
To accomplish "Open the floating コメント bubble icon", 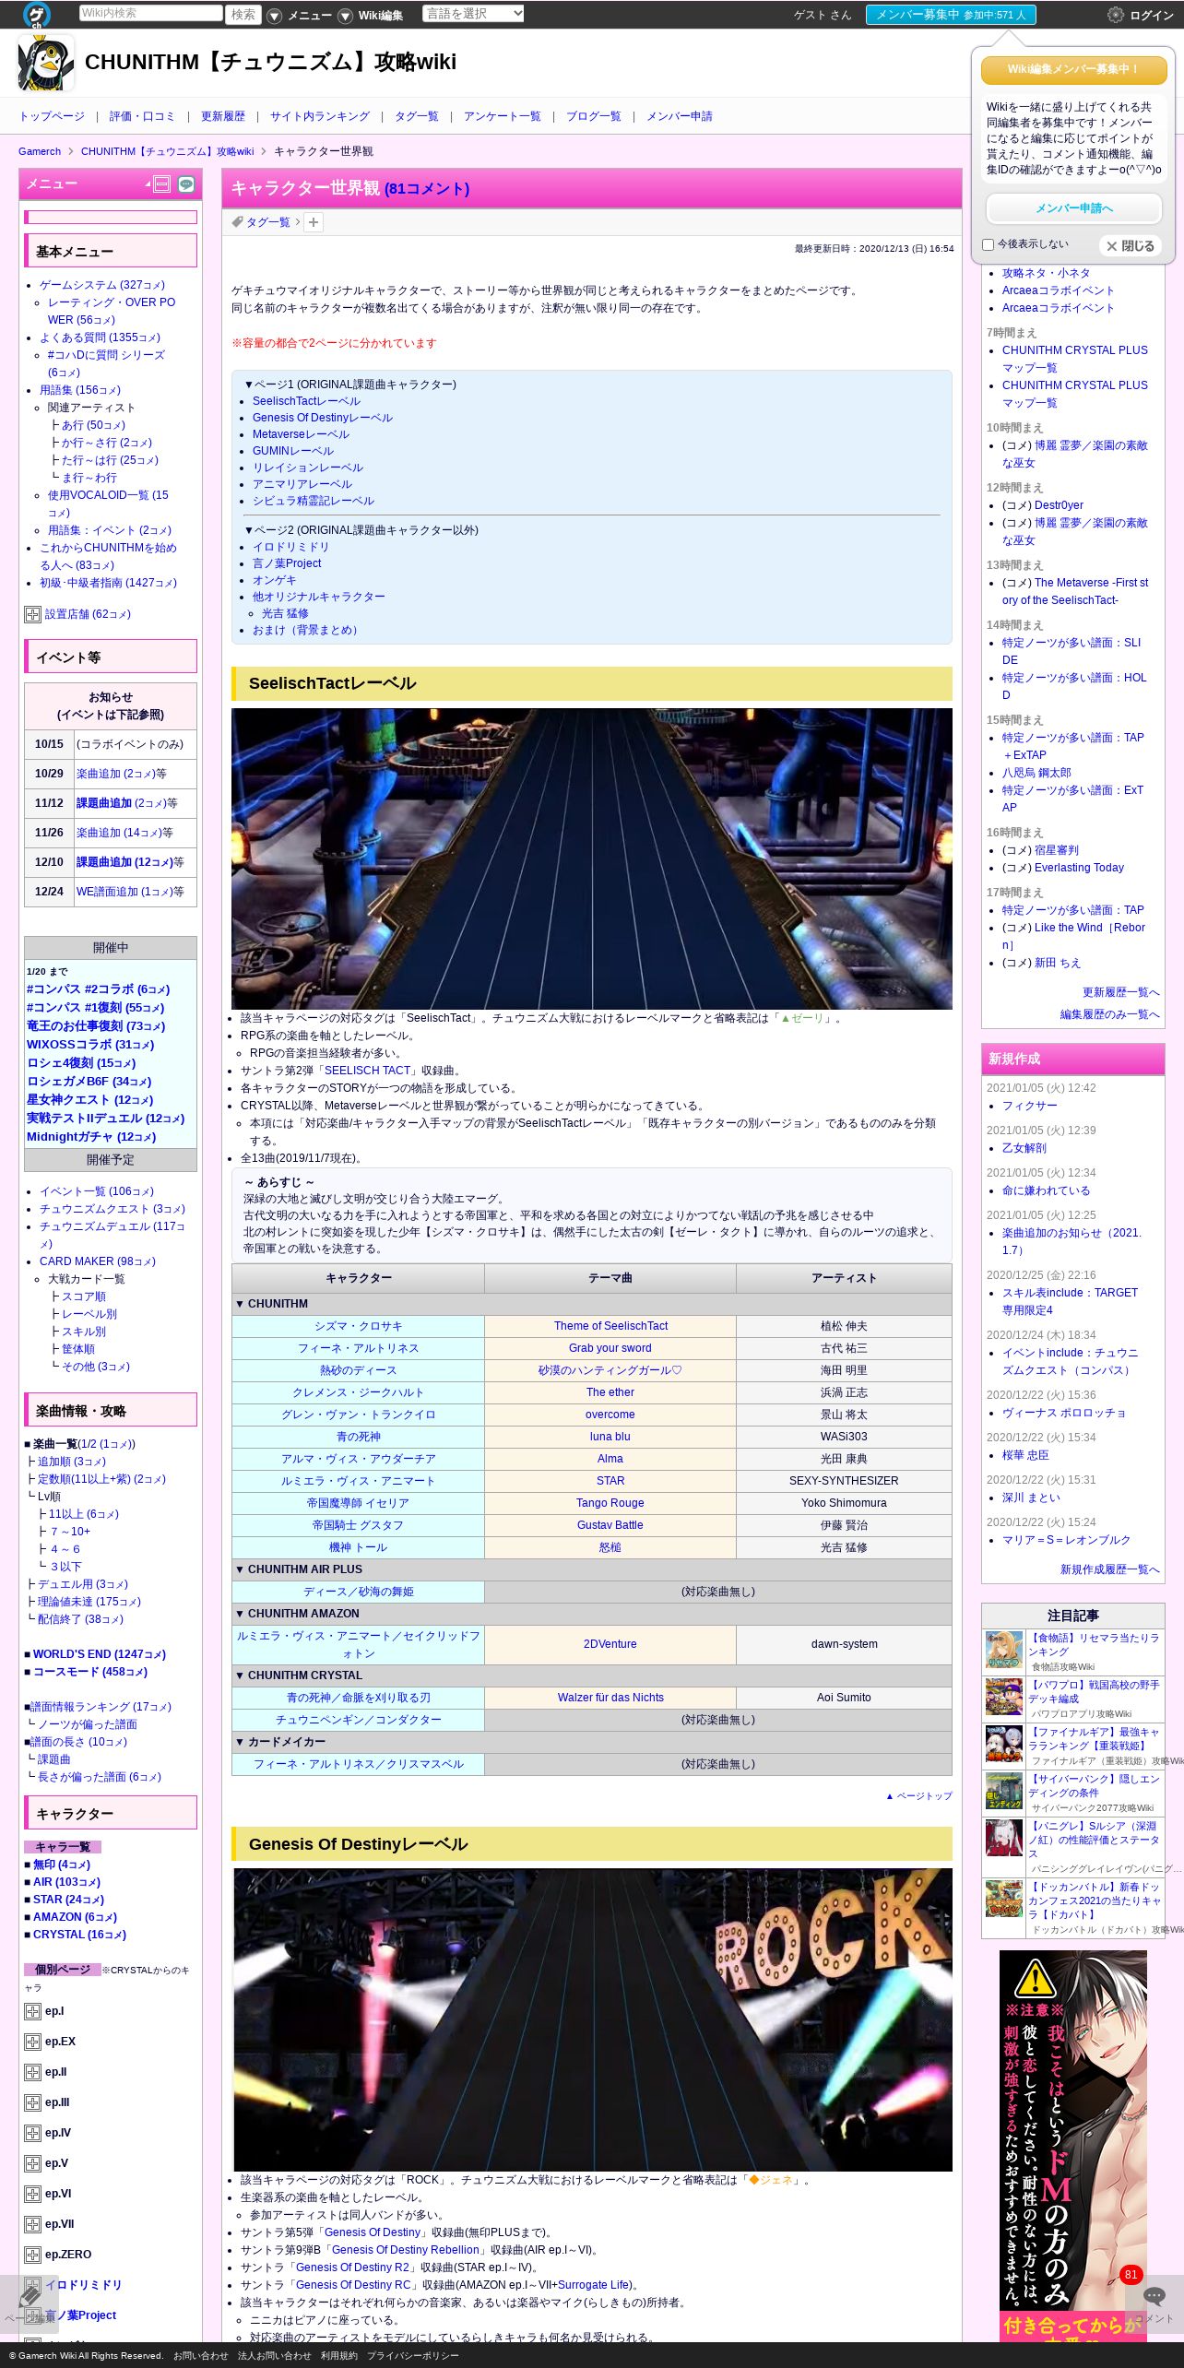I will pos(1154,2296).
